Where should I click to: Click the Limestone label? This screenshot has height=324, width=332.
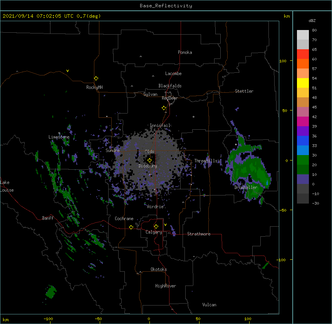(x=59, y=137)
